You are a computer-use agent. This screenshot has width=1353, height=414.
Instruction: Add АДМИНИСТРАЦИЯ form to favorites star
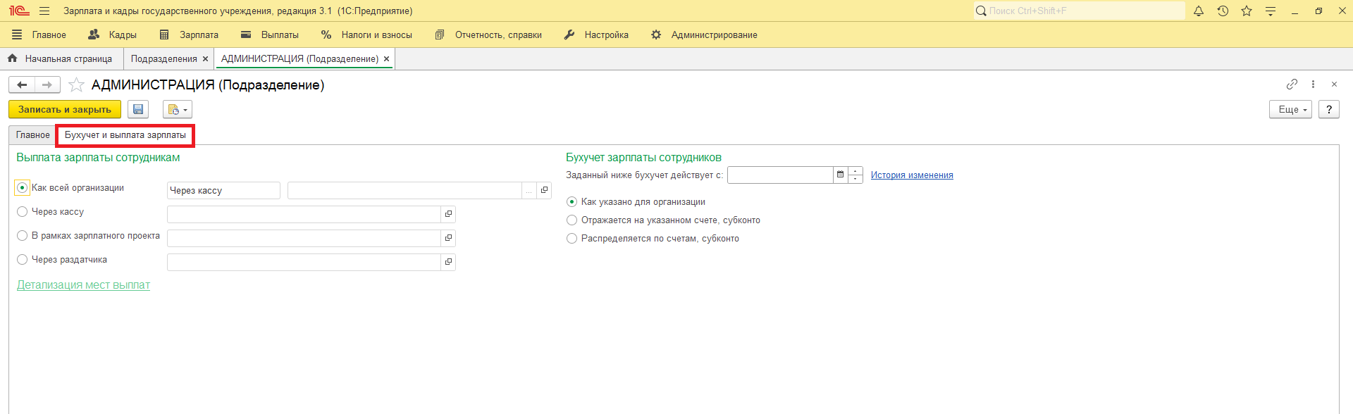[x=76, y=85]
